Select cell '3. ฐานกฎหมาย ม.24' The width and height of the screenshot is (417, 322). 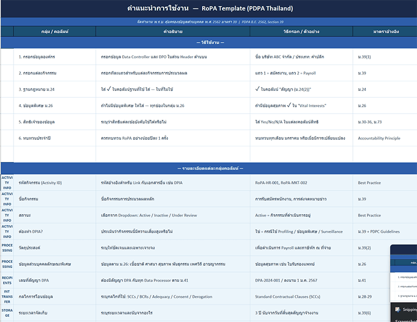55,89
